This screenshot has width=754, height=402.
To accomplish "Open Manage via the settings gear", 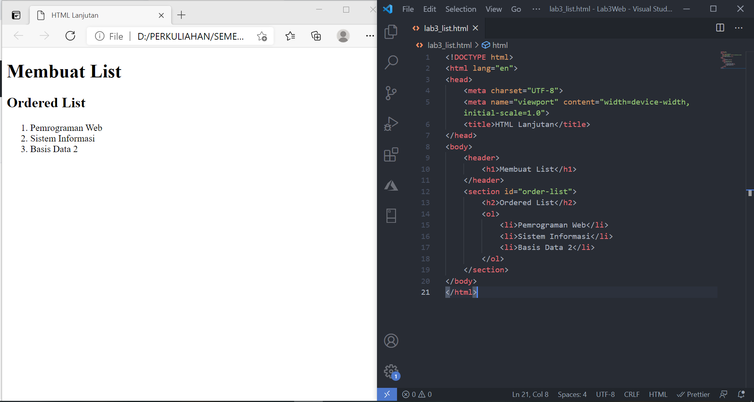I will point(391,371).
